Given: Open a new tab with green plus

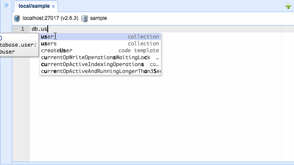Looking at the screenshot, I should (x=288, y=6).
